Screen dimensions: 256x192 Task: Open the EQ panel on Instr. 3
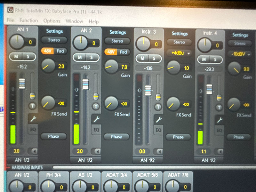158,130
